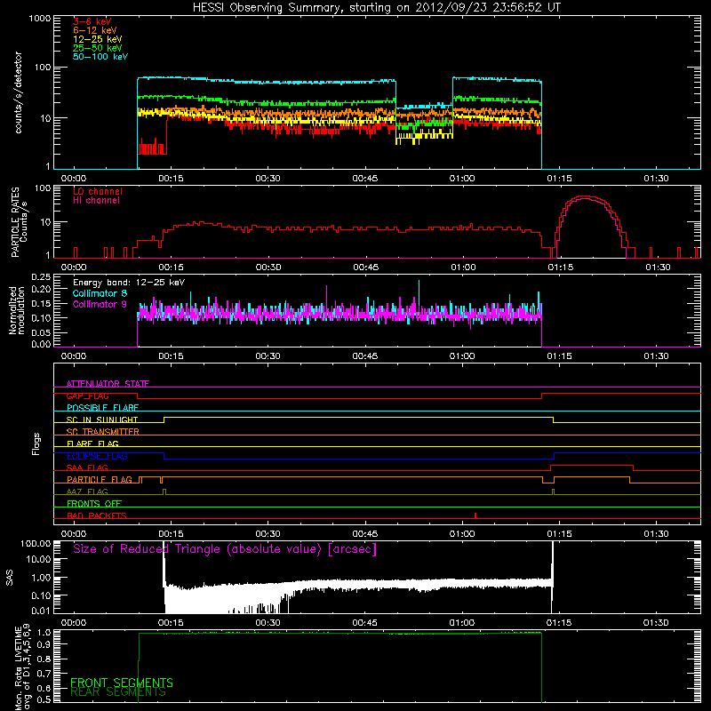Click the SAS axis label
Image resolution: width=711 pixels, height=711 pixels.
coord(10,577)
